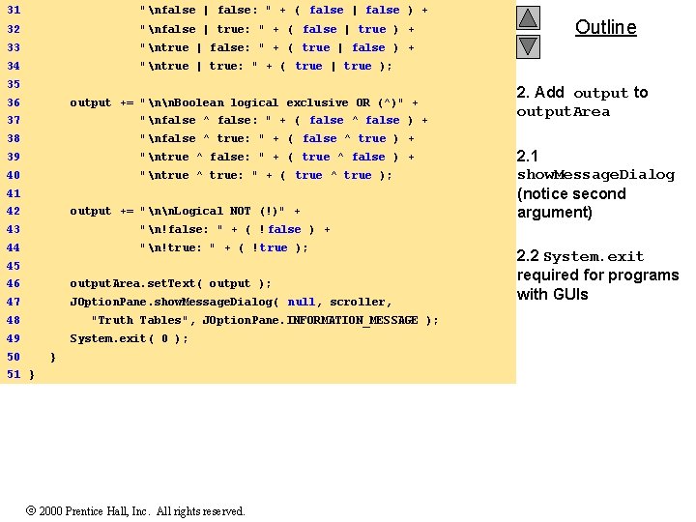The height and width of the screenshot is (522, 696).
Task: Click the outputArea.setText( output ) statement
Action: [170, 283]
